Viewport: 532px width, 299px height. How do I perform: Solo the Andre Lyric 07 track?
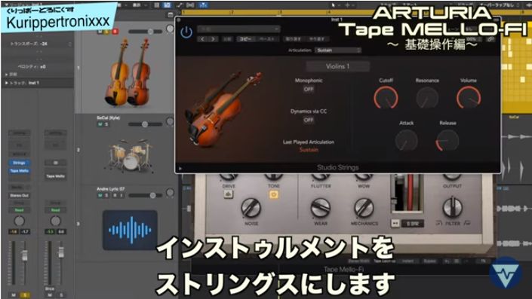[106, 195]
